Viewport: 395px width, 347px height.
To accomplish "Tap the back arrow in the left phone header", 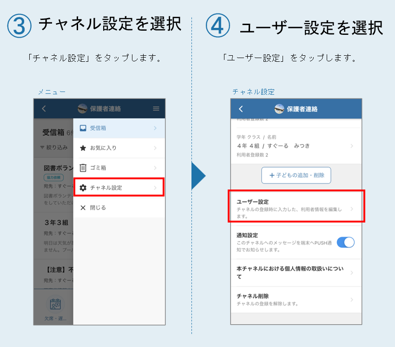I will (x=44, y=109).
